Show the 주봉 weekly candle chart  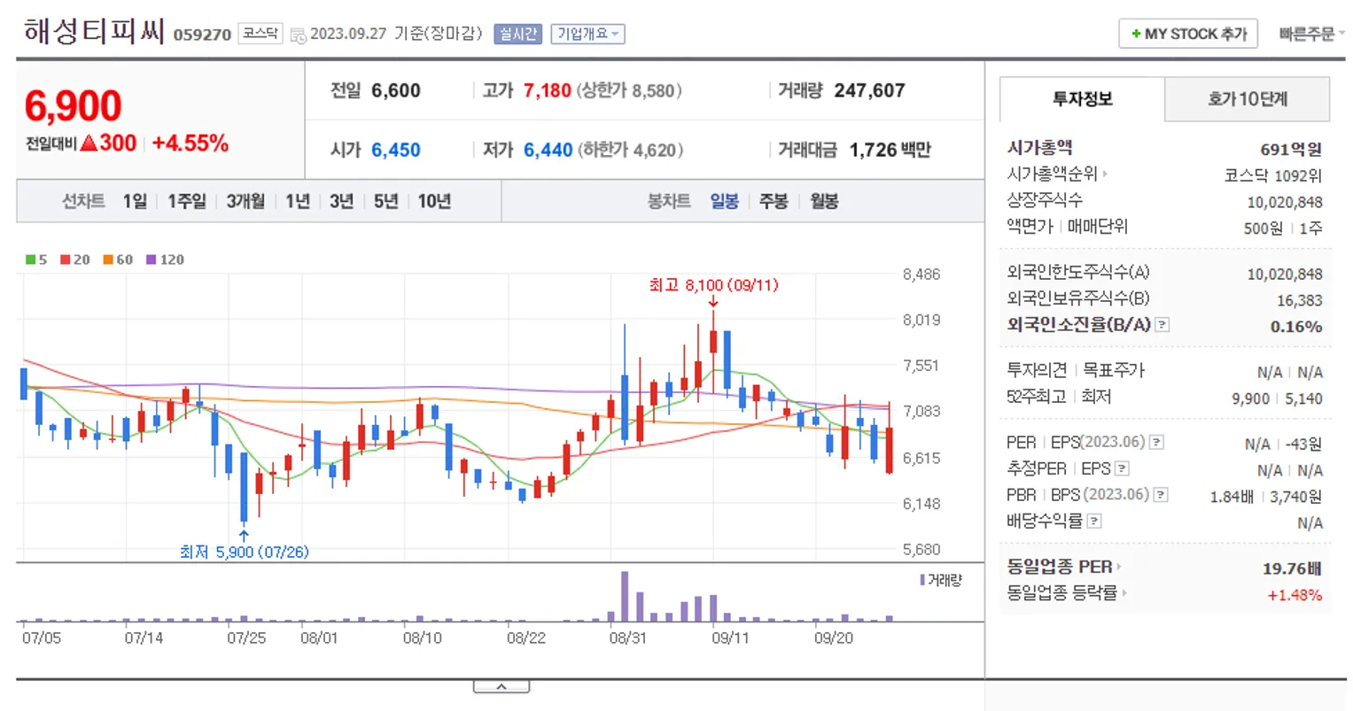(774, 201)
